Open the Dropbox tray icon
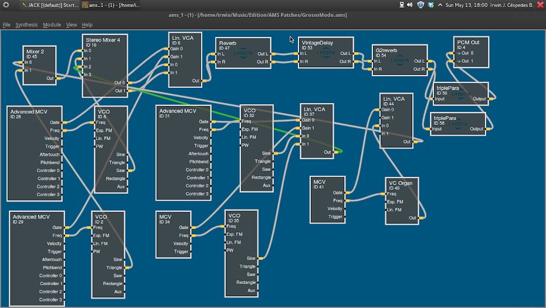The image size is (546, 308). [431, 5]
